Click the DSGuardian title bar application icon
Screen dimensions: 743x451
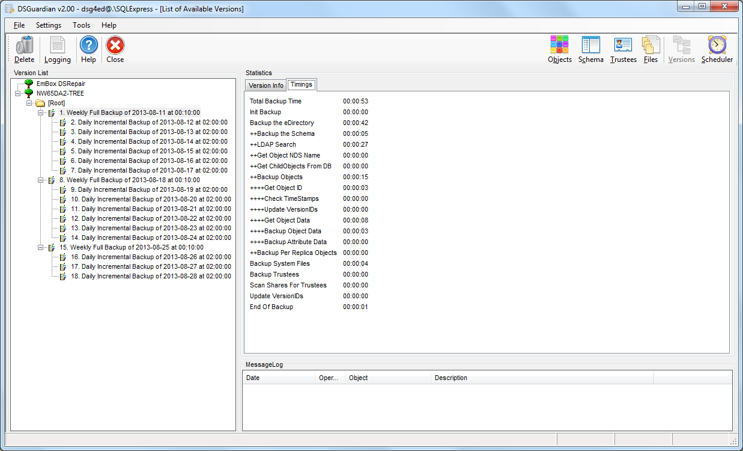9,9
